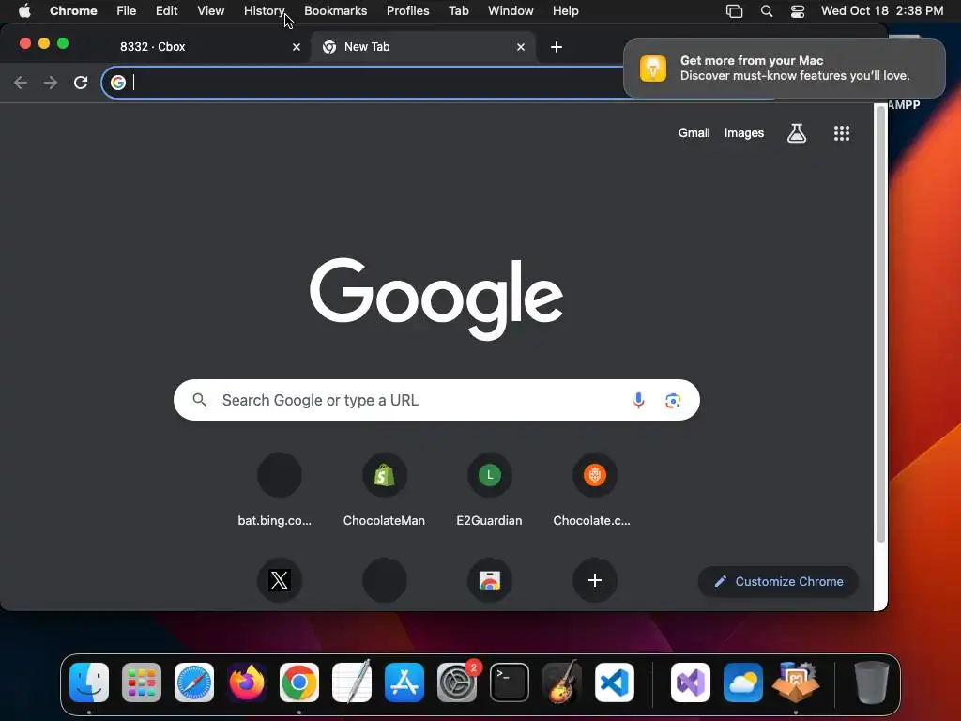961x721 pixels.
Task: Click the Chrome forward arrow
Action: 51,83
